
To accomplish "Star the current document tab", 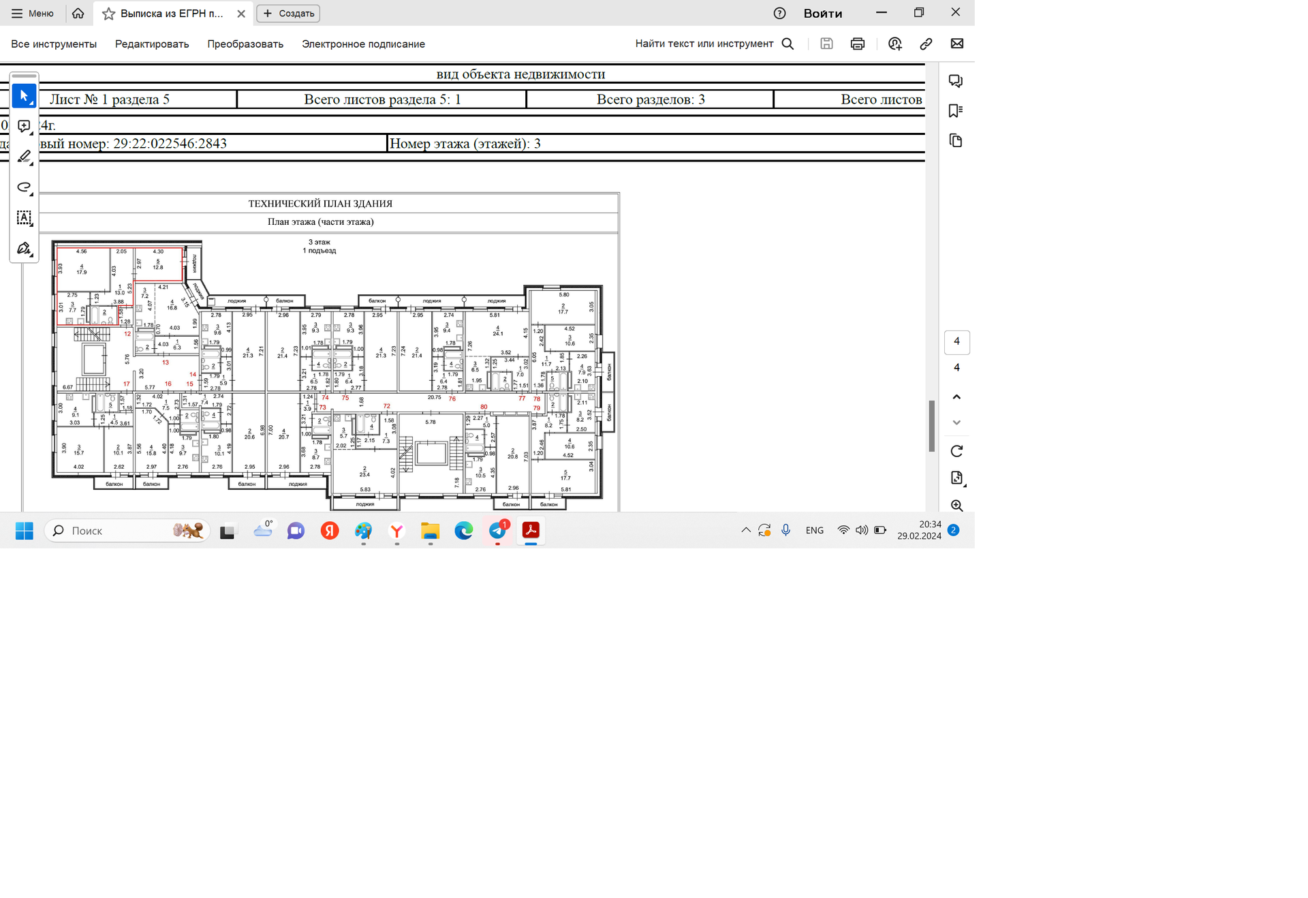I will [x=108, y=14].
